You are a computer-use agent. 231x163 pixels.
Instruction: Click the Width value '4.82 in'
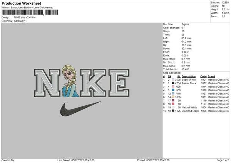point(226,13)
